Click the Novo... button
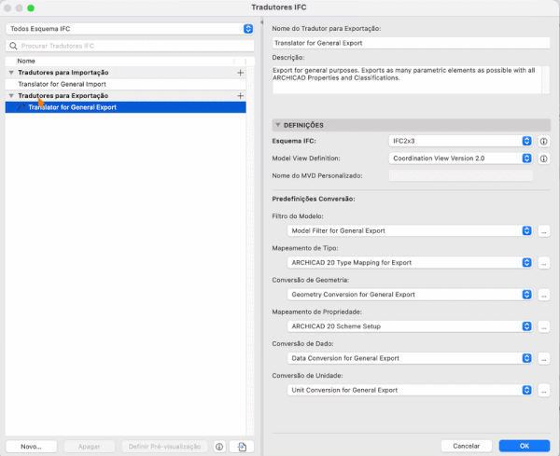 click(31, 447)
